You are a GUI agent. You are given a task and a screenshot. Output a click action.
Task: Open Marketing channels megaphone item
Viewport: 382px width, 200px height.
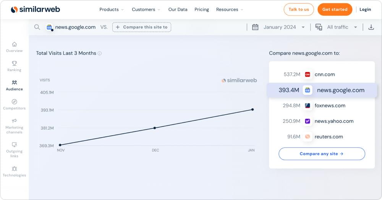tap(14, 126)
